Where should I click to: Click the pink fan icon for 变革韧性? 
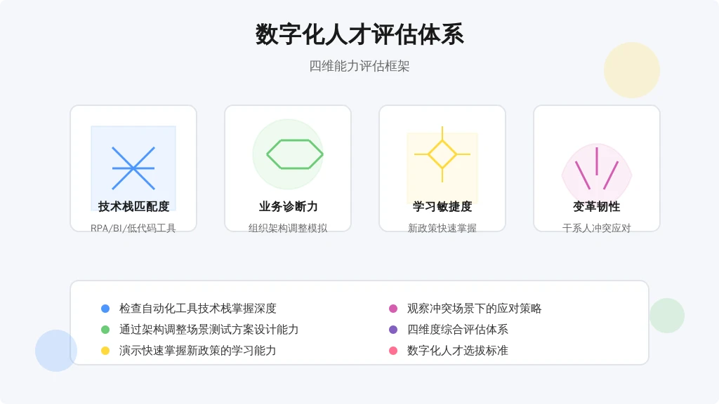click(597, 168)
